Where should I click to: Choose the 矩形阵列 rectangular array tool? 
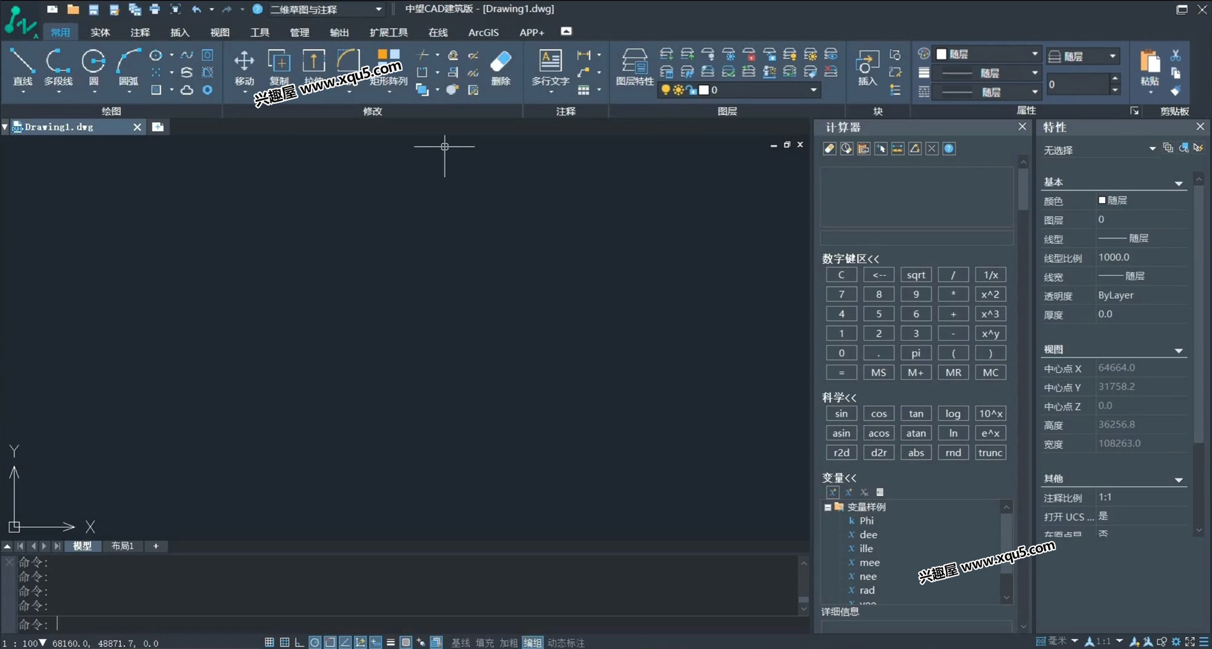tap(388, 67)
